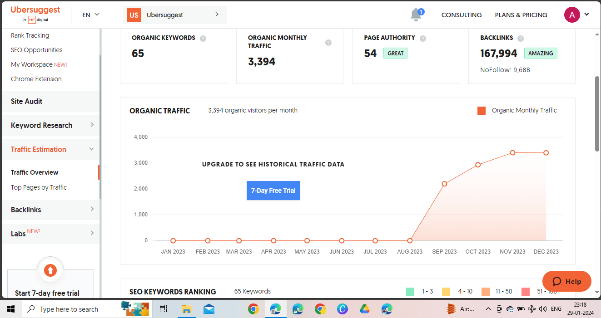Click SEP 2023 chart data point
Screen dimensions: 601x318
444,184
